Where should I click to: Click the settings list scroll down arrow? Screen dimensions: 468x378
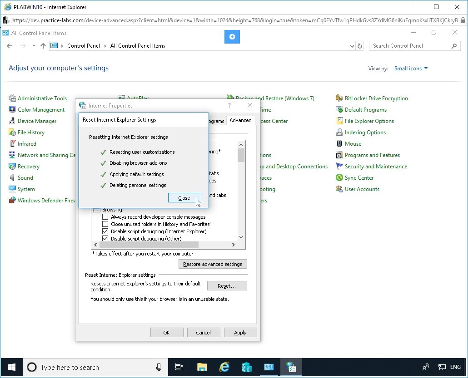[241, 237]
